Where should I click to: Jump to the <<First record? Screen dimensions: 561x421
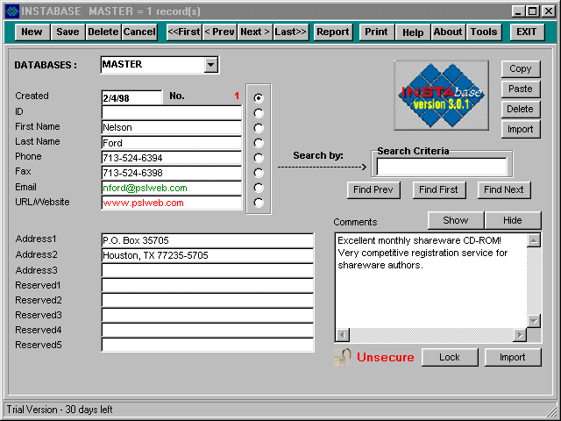[x=183, y=32]
